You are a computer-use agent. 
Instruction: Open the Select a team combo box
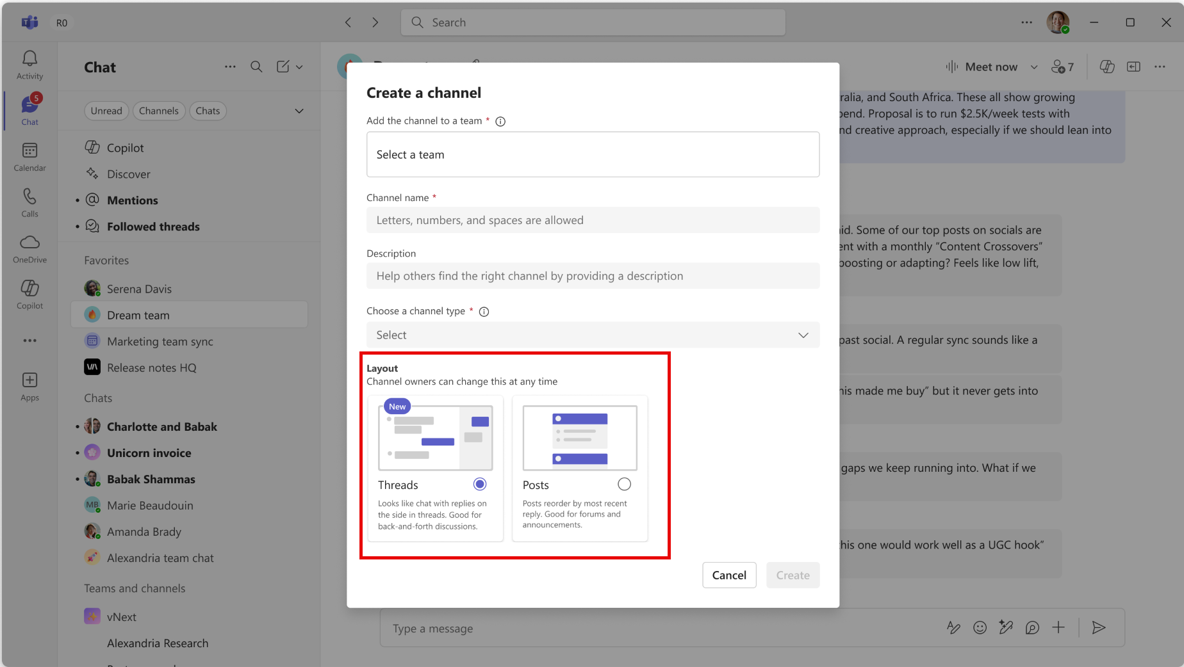tap(593, 154)
